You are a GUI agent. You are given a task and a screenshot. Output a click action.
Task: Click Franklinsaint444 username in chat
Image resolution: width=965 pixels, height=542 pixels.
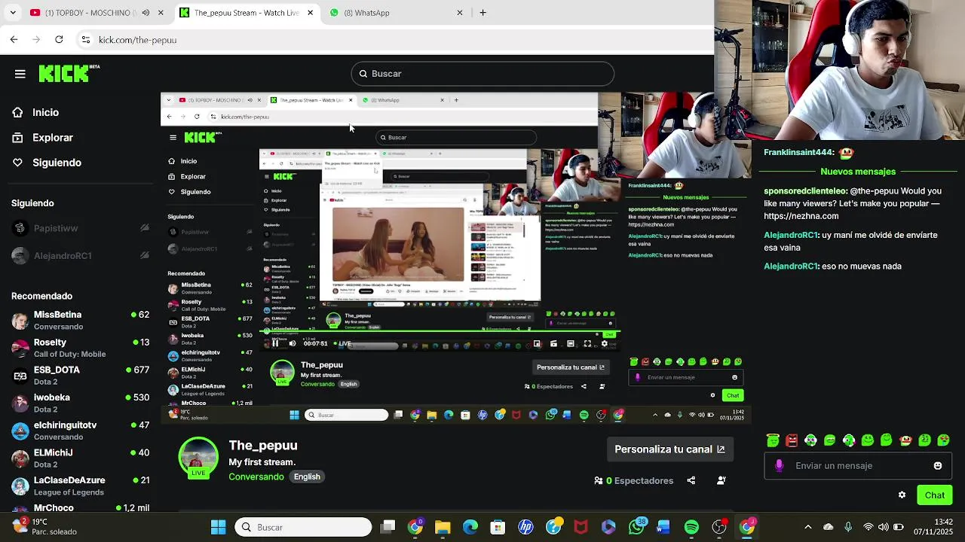click(799, 152)
